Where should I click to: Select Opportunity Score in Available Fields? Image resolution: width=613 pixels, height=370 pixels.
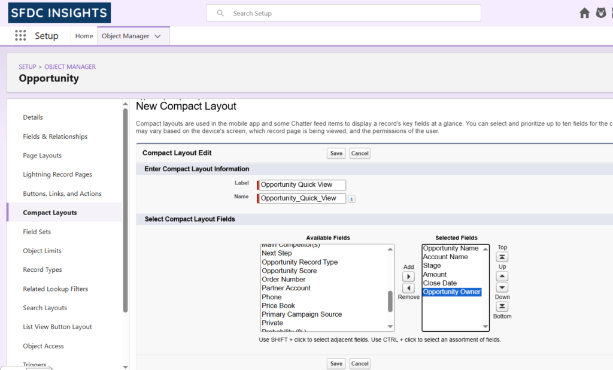click(x=289, y=271)
